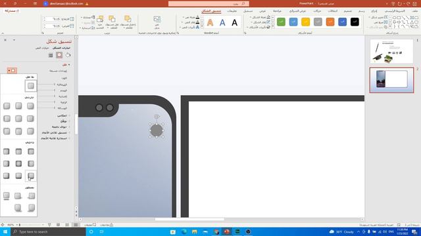Switch to the انتقالات (Transitions) tab
Viewport: 421px width, 236px height.
click(x=333, y=11)
